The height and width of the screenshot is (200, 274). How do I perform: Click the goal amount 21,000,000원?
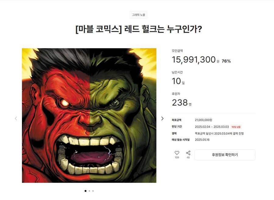pyautogui.click(x=203, y=120)
